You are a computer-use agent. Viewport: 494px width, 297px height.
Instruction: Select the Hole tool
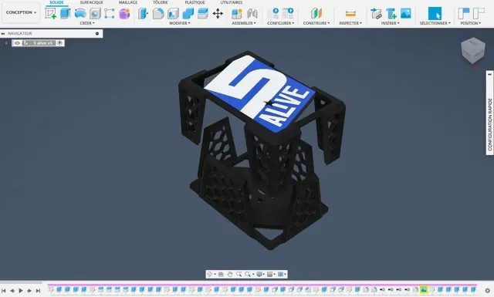(x=95, y=14)
